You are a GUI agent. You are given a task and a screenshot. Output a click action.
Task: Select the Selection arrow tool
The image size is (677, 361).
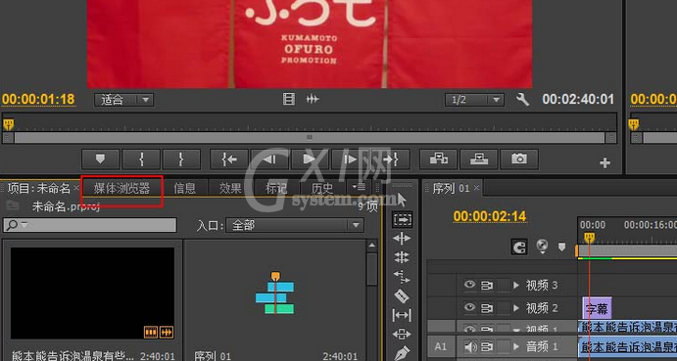(x=402, y=201)
